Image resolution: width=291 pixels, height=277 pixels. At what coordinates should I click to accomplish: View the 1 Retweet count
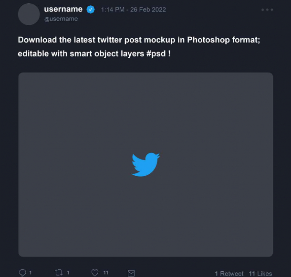[229, 274]
